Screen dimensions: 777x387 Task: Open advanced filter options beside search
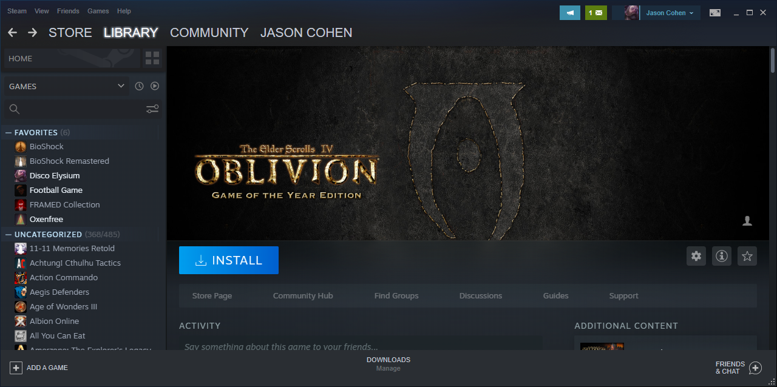pos(152,109)
